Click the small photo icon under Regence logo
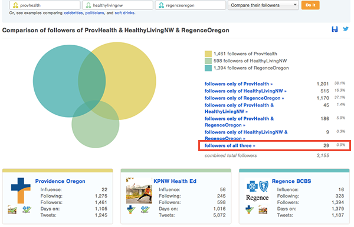This screenshot has height=227, width=354. coord(263,210)
